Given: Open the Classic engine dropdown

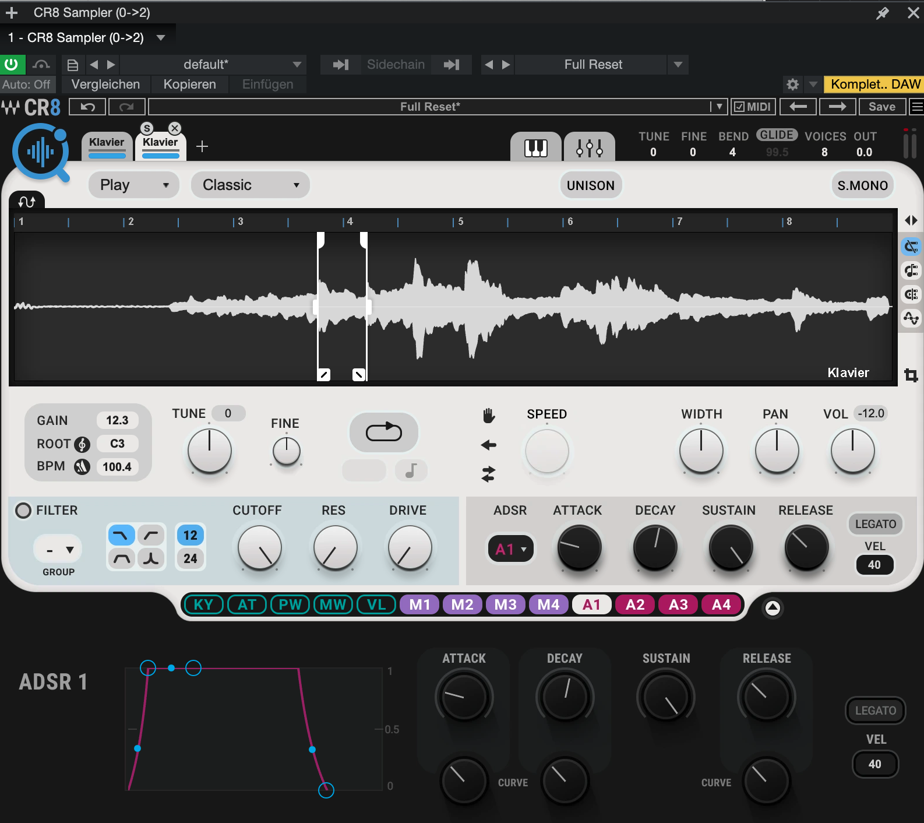Looking at the screenshot, I should (250, 185).
